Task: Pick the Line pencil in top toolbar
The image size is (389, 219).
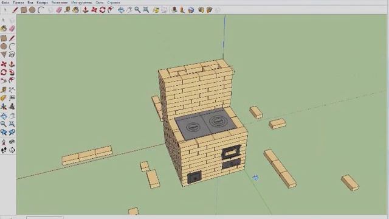Action: (15, 10)
